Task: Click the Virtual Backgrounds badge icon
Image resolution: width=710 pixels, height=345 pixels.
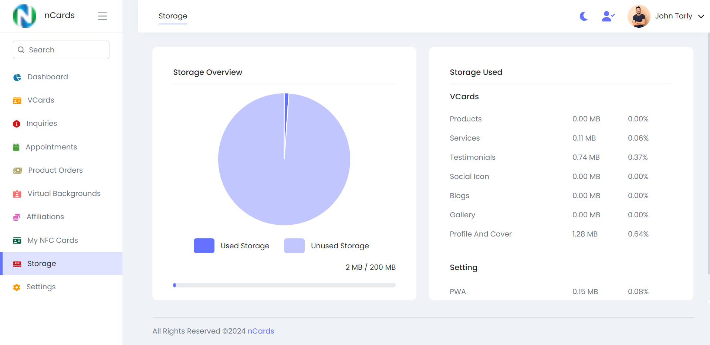Action: (17, 194)
